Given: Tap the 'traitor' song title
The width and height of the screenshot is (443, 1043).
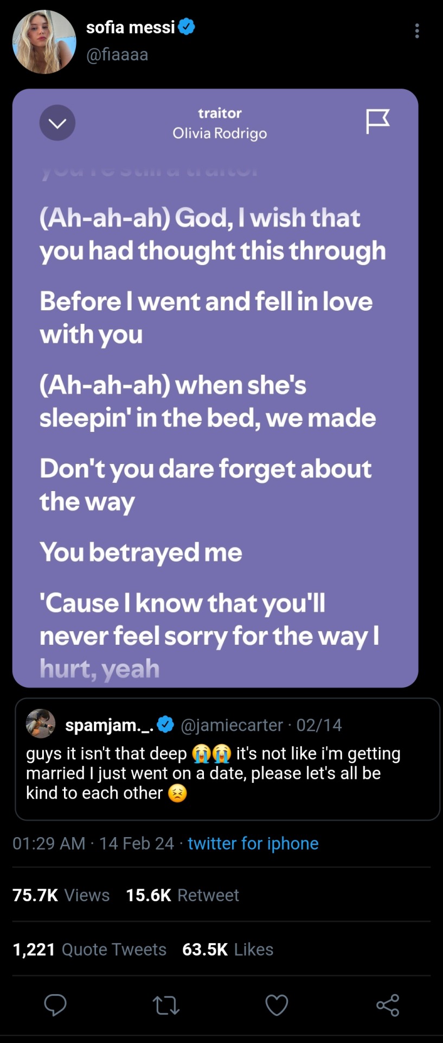Looking at the screenshot, I should [x=220, y=113].
